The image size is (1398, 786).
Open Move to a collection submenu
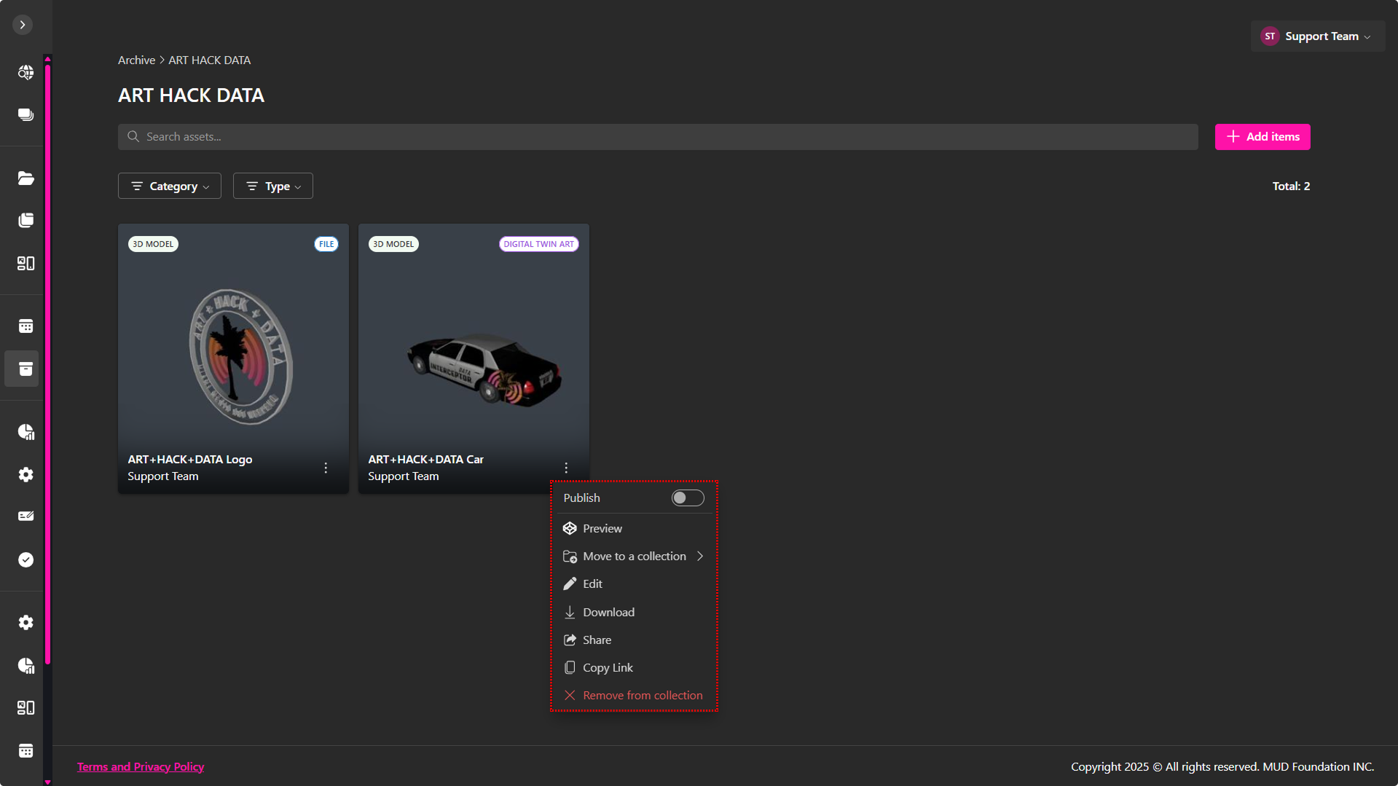(634, 557)
